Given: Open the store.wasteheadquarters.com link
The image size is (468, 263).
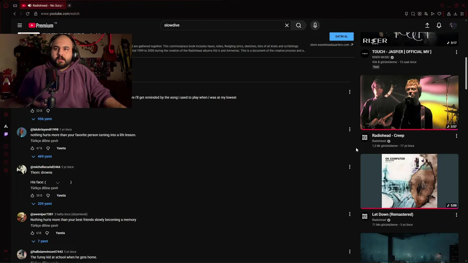Looking at the screenshot, I should pyautogui.click(x=332, y=45).
